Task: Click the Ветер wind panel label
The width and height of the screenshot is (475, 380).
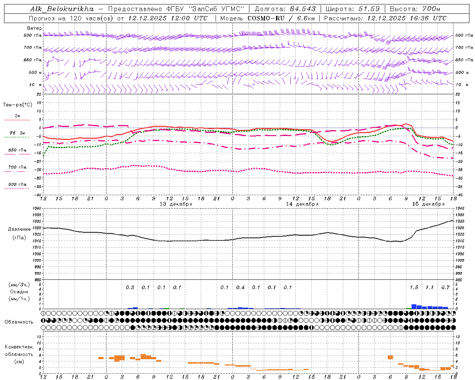Action: (34, 28)
